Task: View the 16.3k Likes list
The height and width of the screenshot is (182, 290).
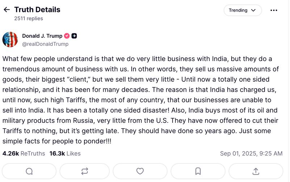Action: [65, 154]
